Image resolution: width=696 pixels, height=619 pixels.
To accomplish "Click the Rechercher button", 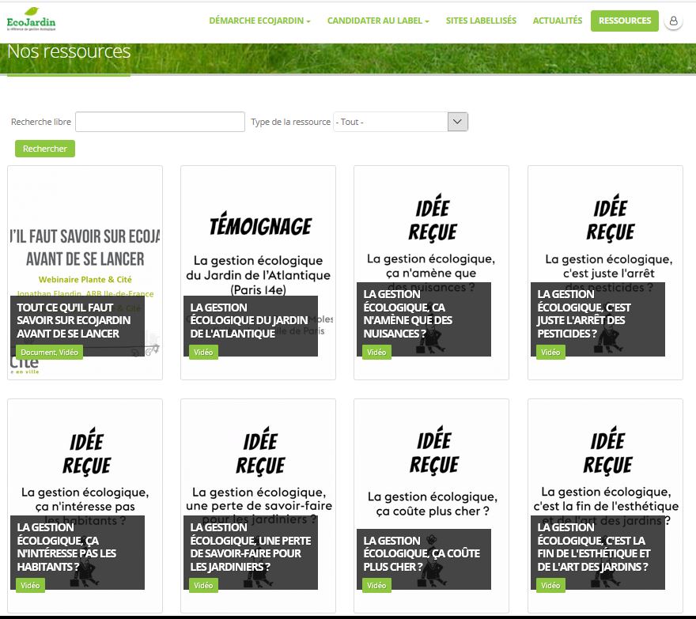I will tap(45, 149).
